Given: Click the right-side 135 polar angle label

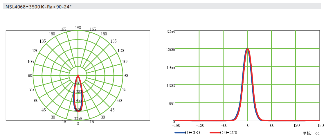Looking at the screenshot, I should point(113,41).
